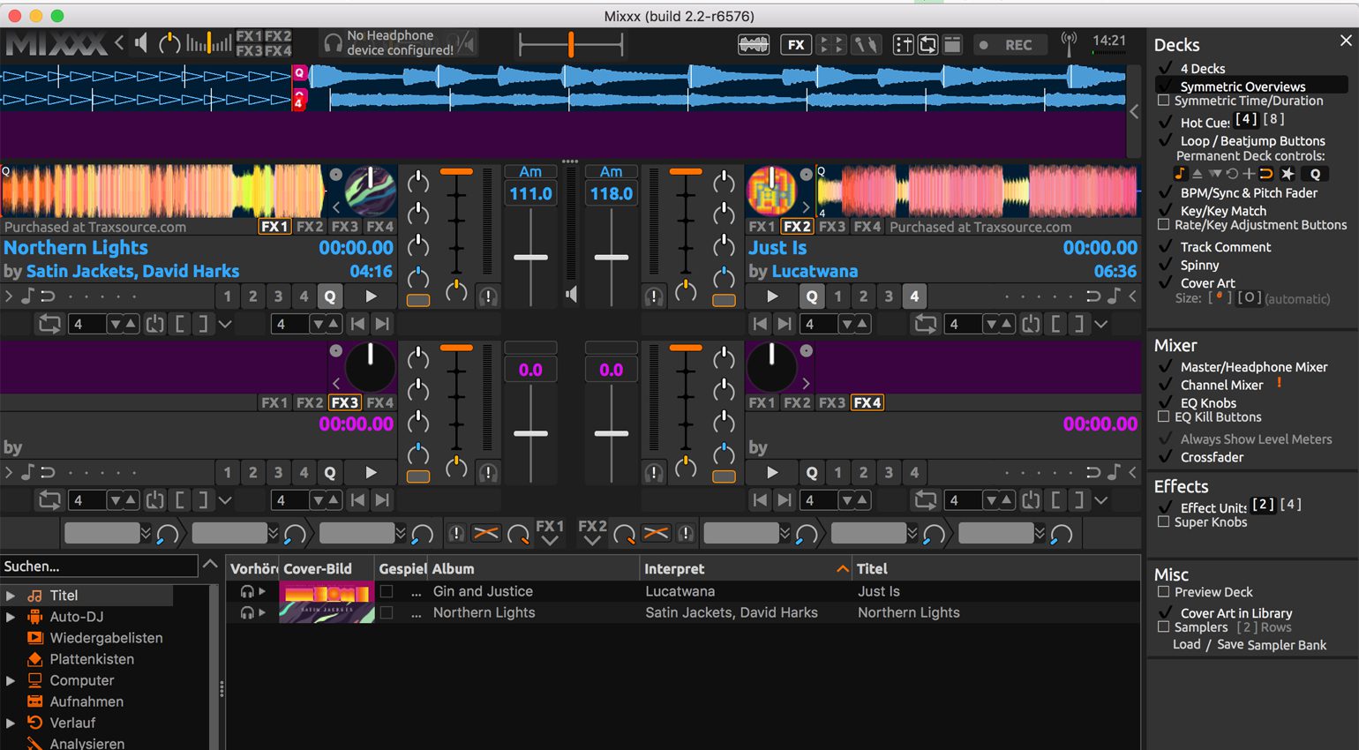Enable the Preview Deck checkbox
Screen dimensions: 1359x750
[x=1163, y=592]
